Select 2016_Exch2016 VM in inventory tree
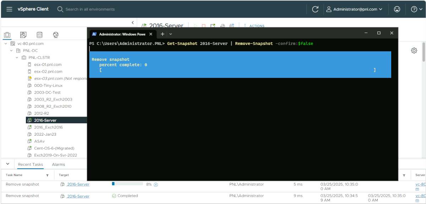 click(x=48, y=127)
